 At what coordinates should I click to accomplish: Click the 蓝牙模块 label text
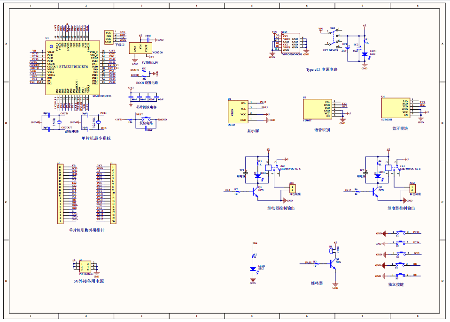pos(400,128)
